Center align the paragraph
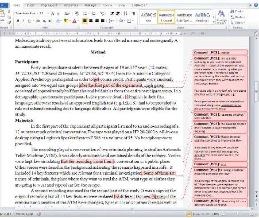The image size is (259, 218). [91, 21]
